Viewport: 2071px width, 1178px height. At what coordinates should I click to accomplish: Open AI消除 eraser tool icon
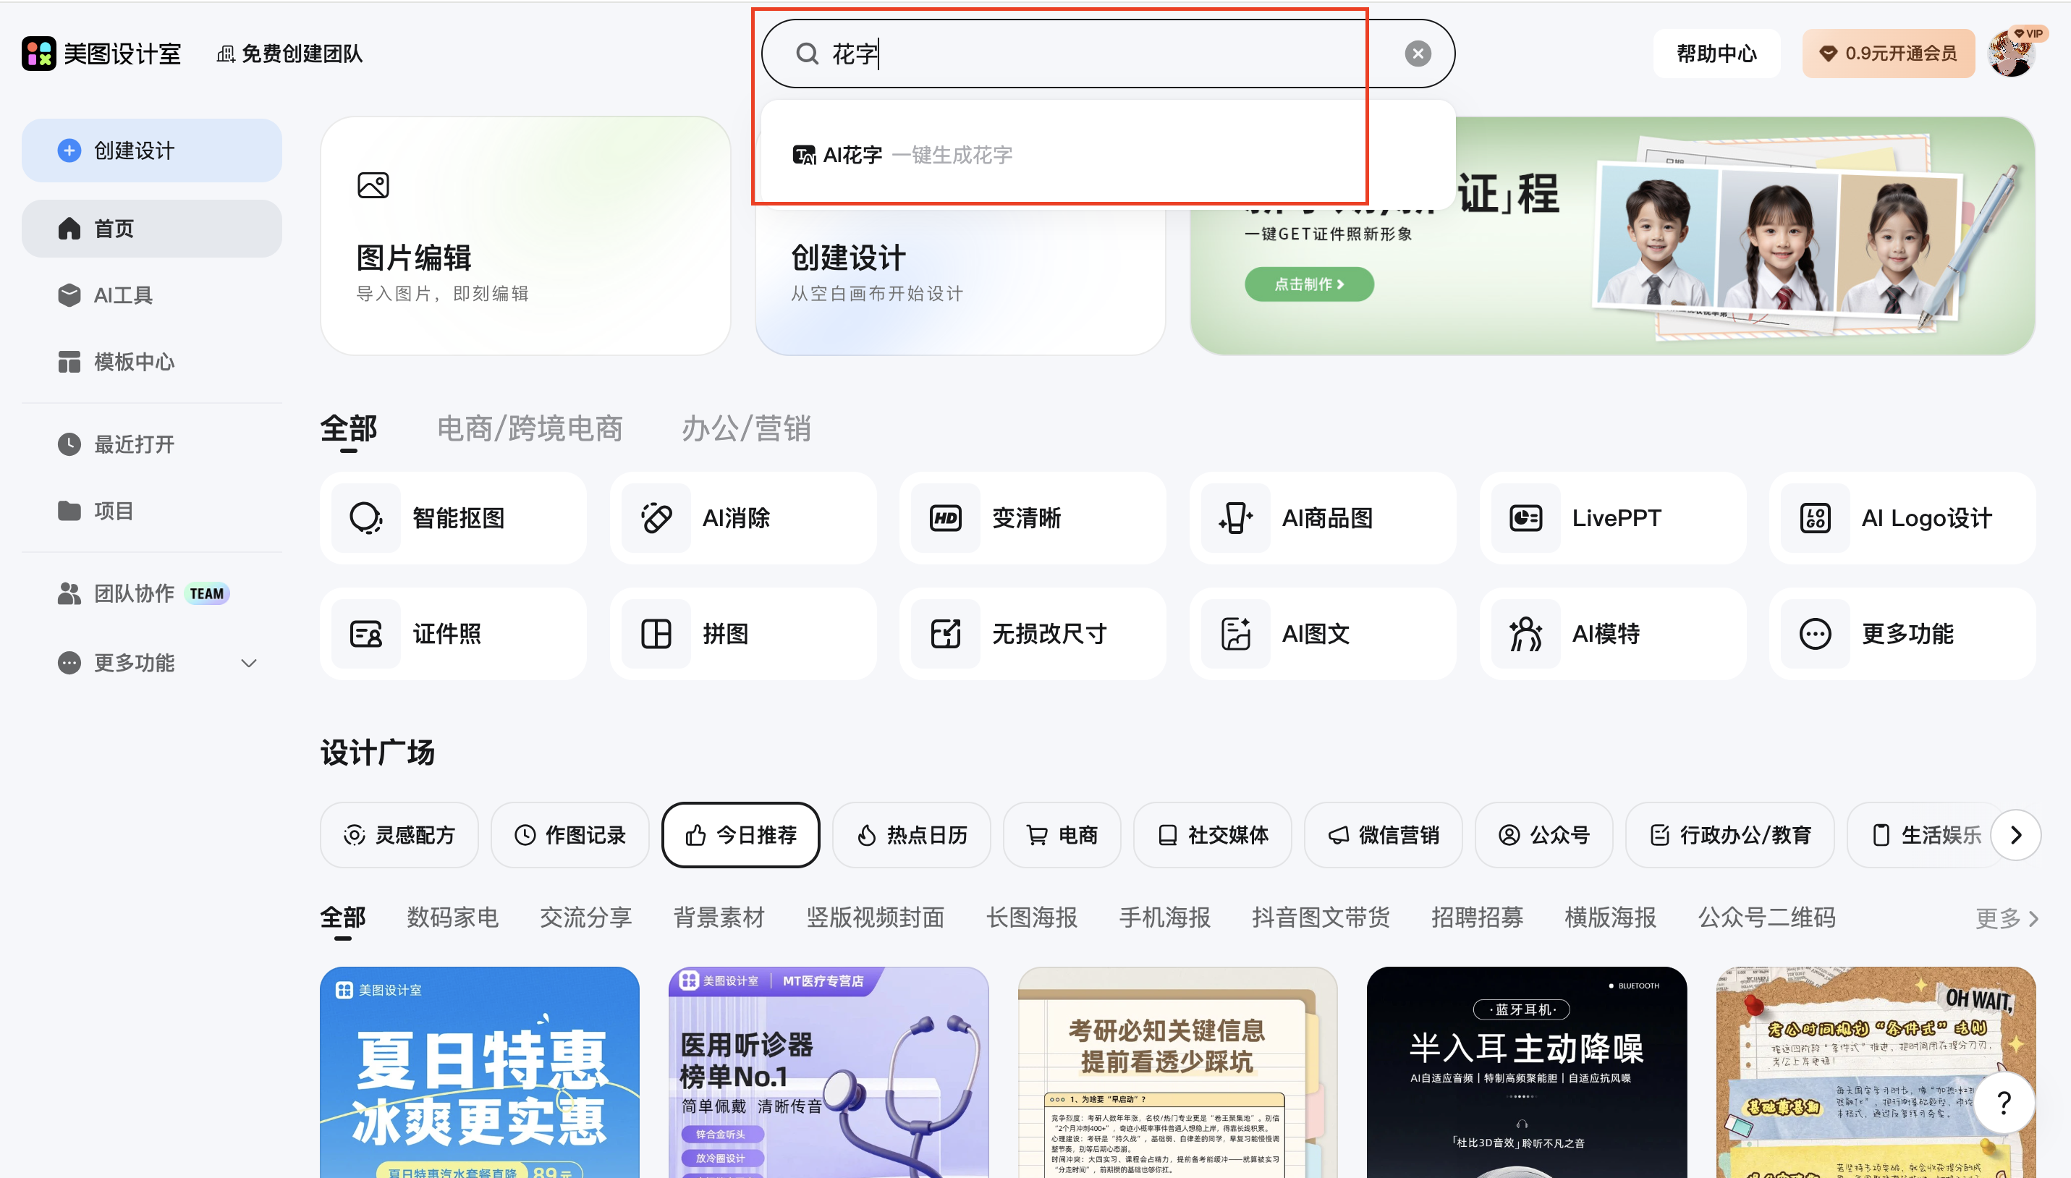(x=656, y=518)
